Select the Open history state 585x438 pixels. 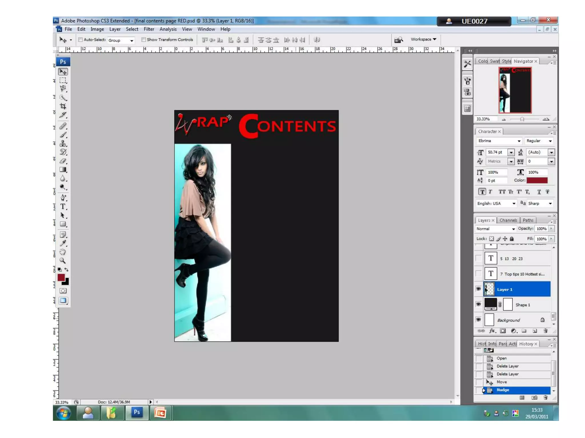pyautogui.click(x=513, y=358)
